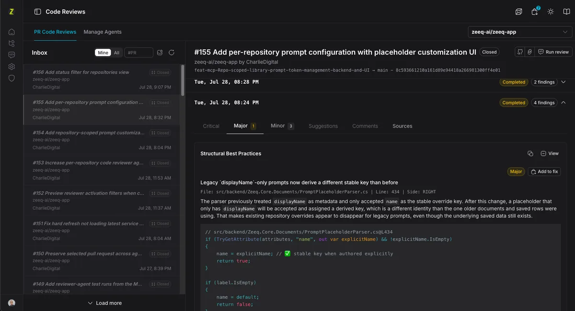Viewport: 575px width, 311px height.
Task: Copy link using the chain link icon
Action: (529, 52)
